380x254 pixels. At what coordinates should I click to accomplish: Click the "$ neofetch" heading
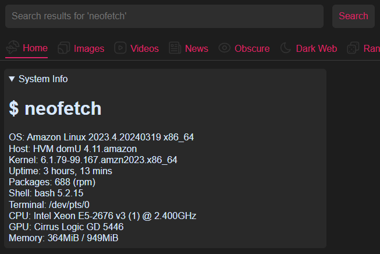pos(55,108)
